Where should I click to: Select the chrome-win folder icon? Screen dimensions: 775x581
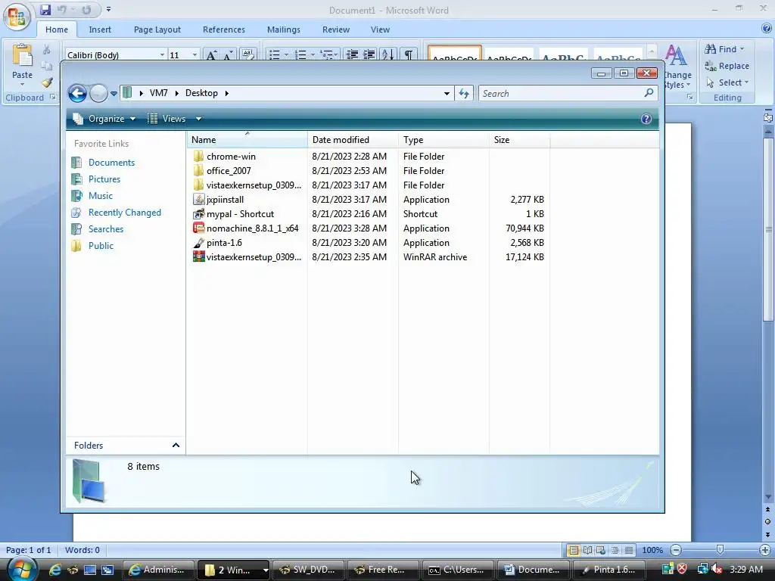point(198,156)
